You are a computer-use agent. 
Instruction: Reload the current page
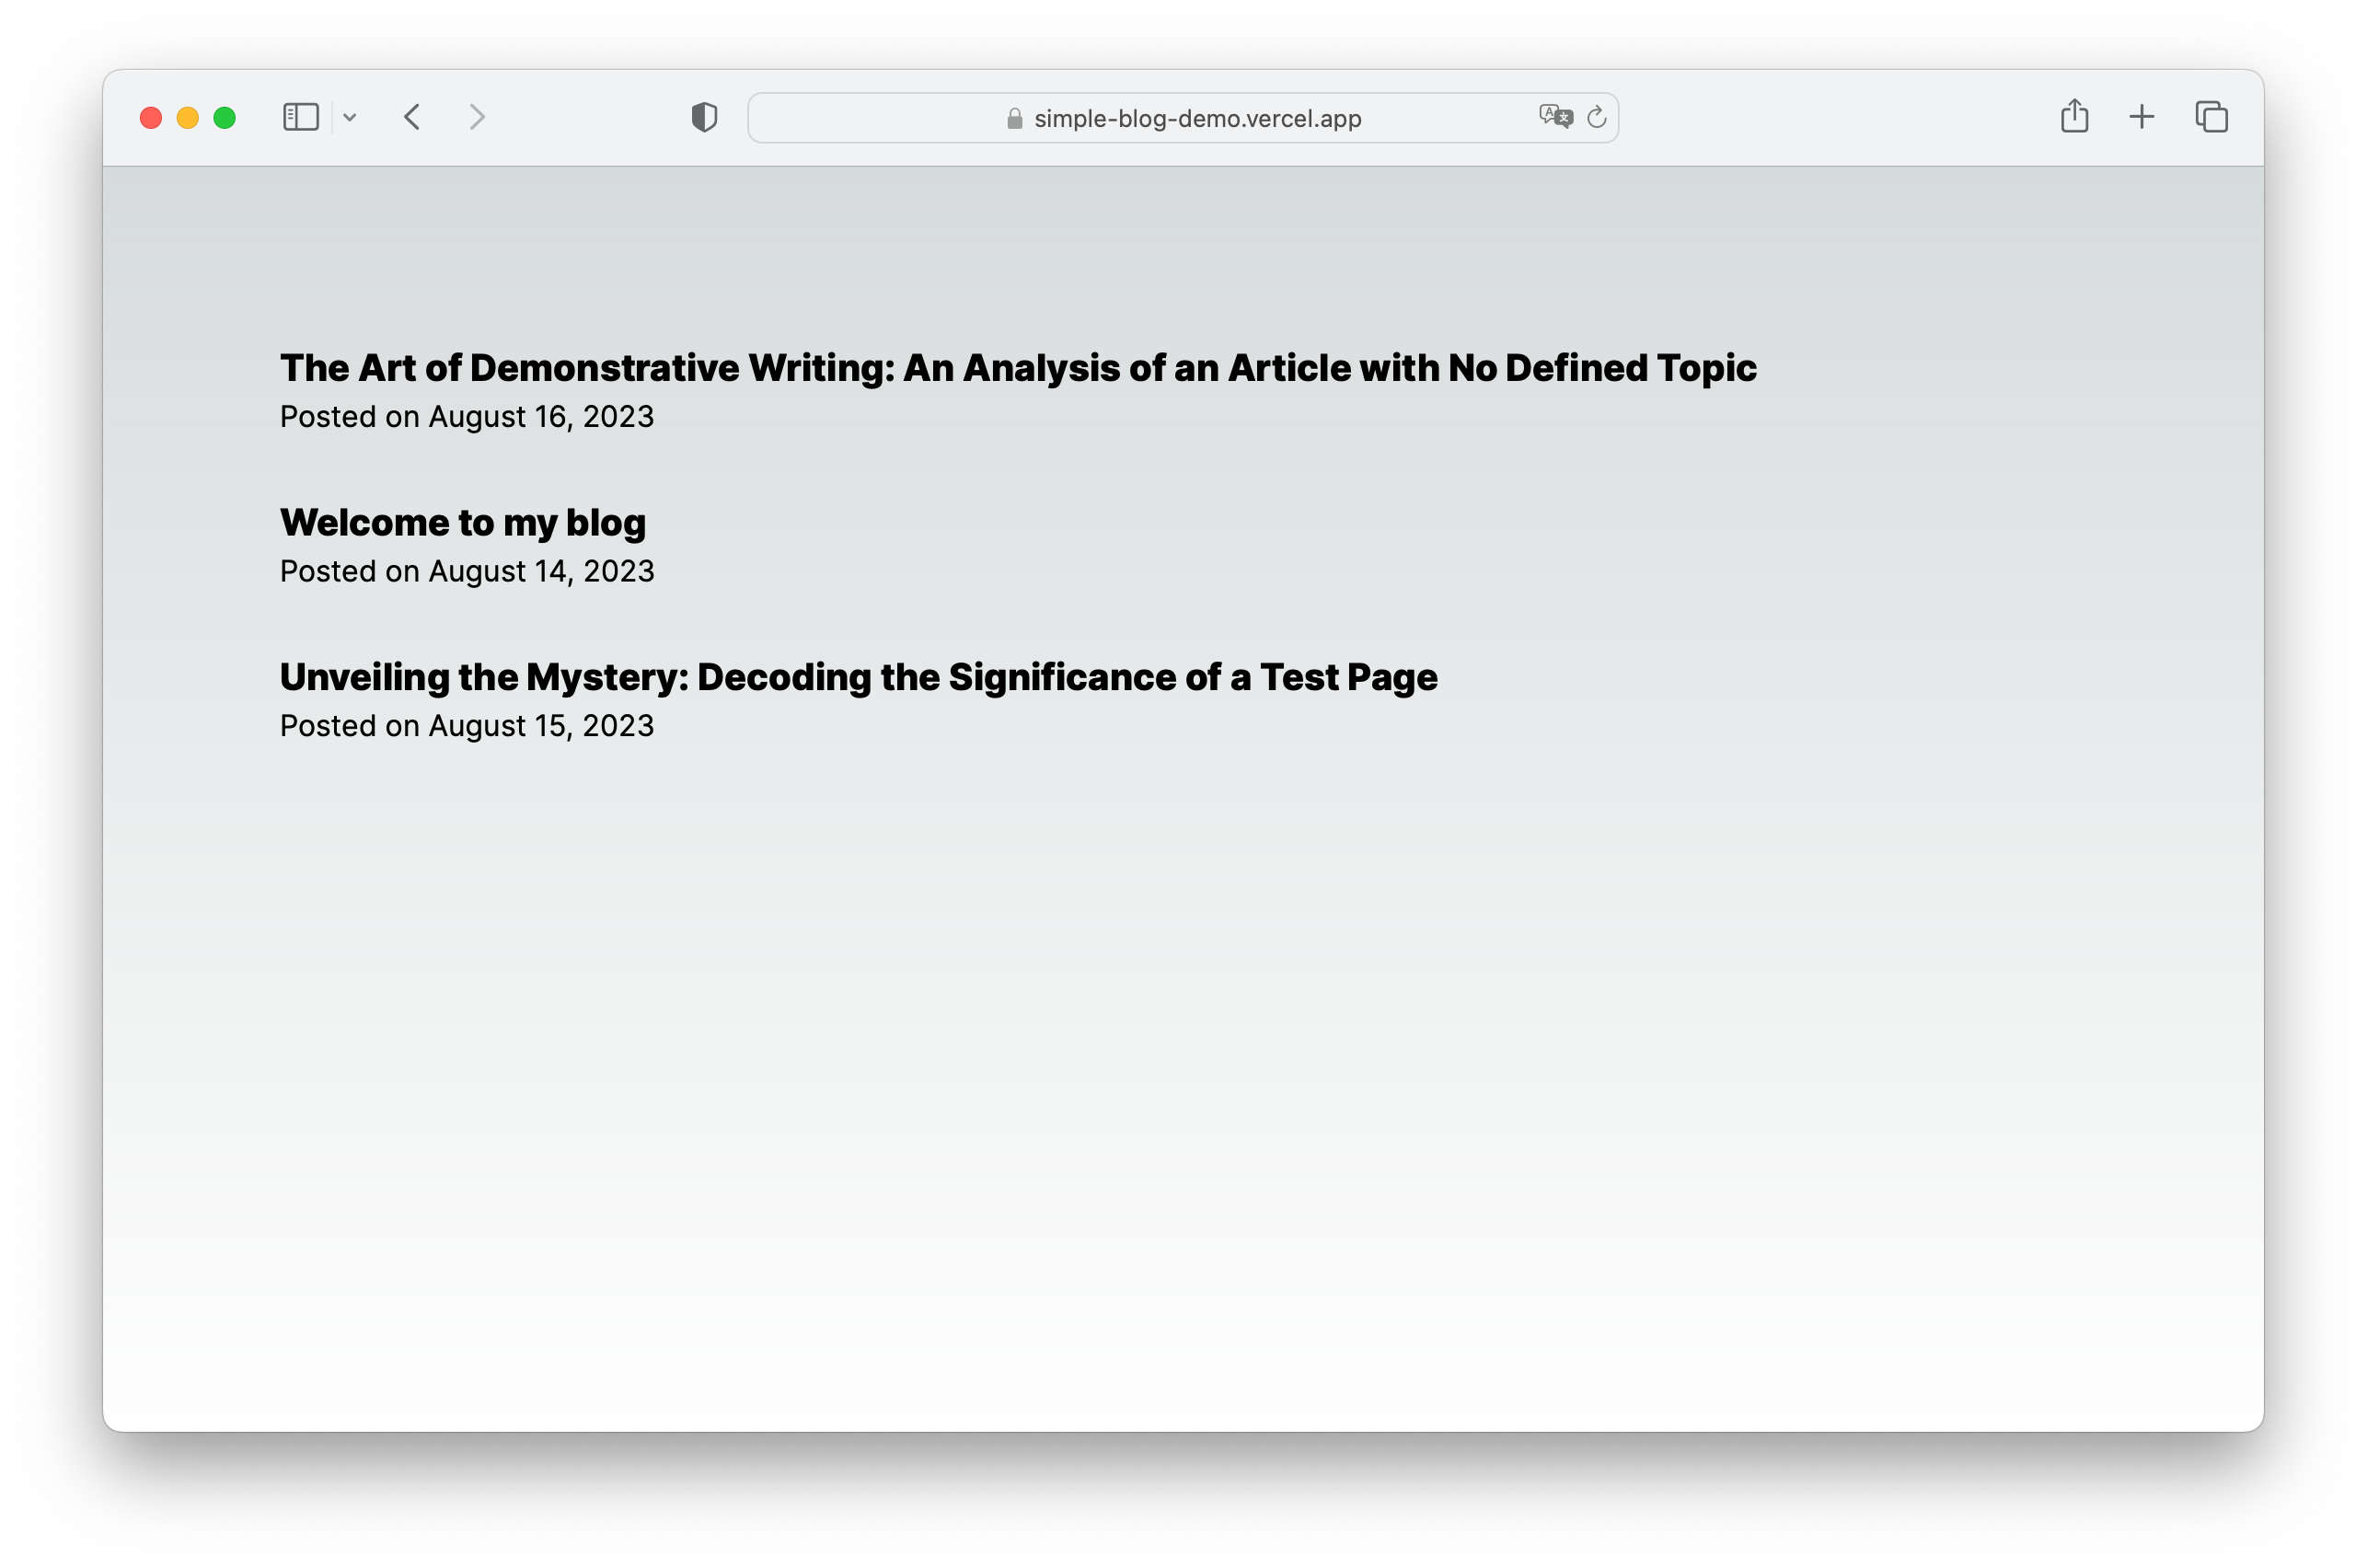coord(1597,118)
